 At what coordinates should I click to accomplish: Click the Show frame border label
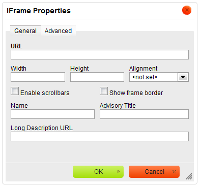(x=136, y=93)
